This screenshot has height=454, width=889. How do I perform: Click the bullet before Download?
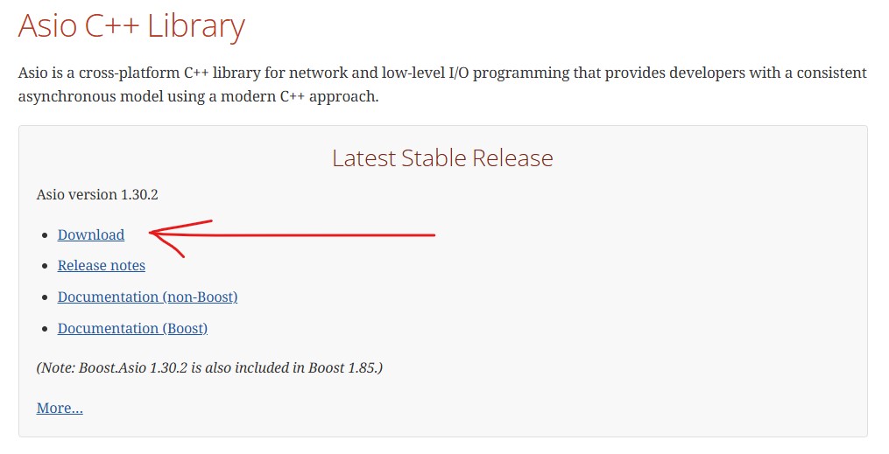coord(46,235)
